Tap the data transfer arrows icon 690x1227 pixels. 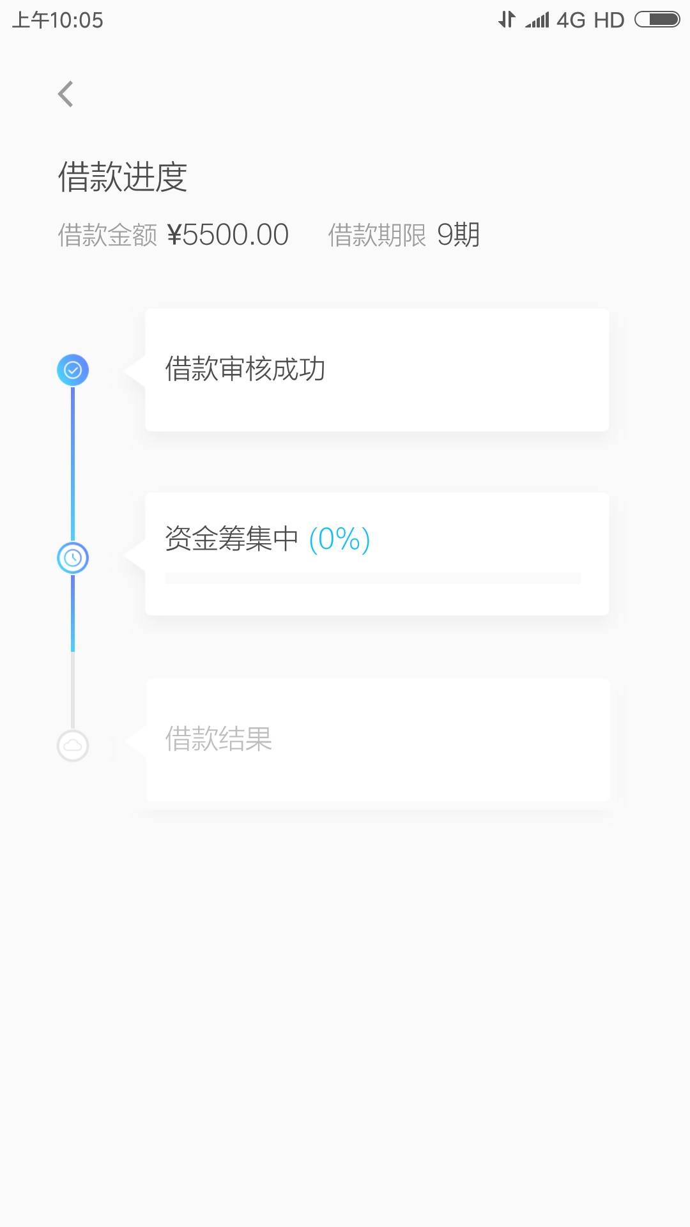point(507,20)
